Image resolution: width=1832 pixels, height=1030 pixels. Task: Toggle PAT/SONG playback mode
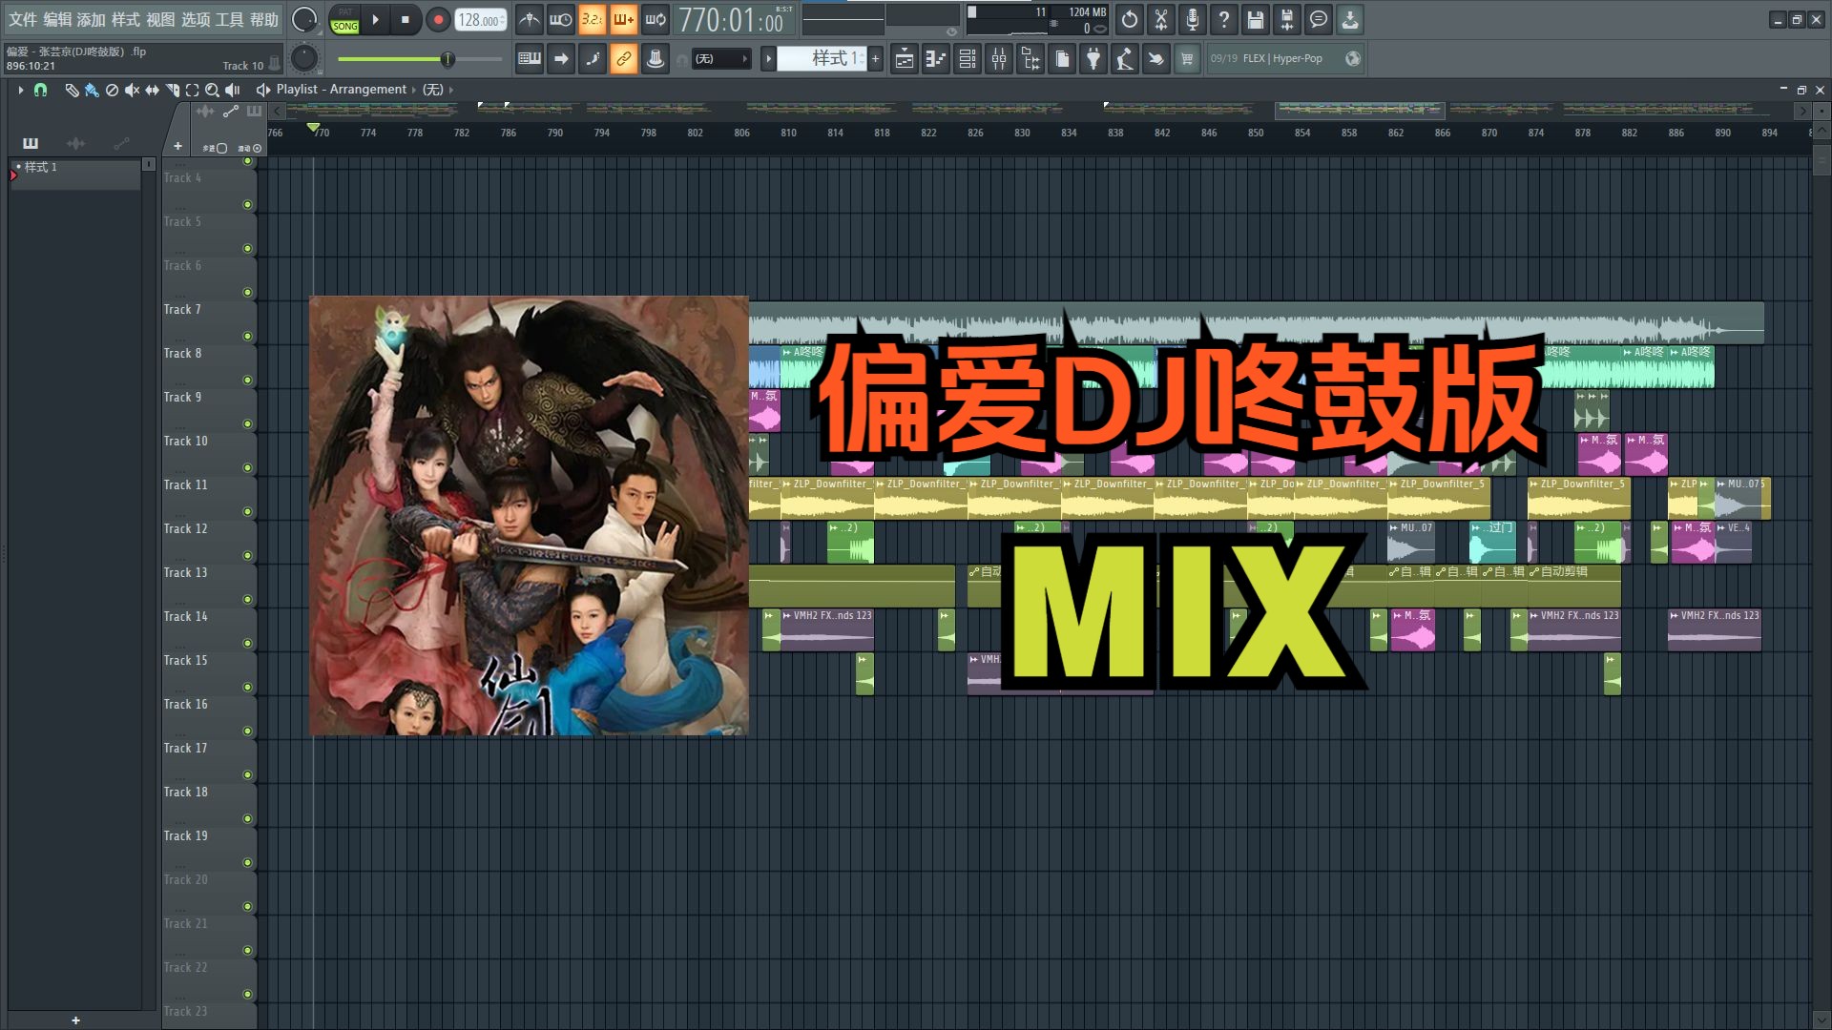(x=344, y=20)
